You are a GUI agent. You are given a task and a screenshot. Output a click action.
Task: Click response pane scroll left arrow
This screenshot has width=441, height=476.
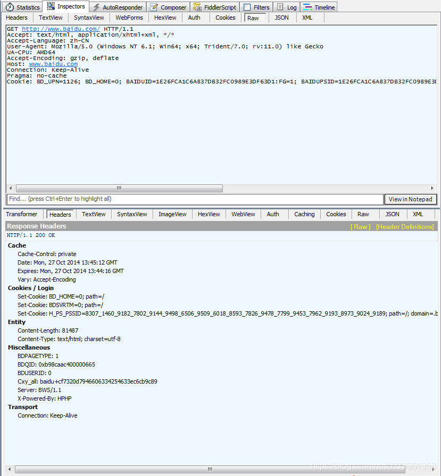pos(10,469)
